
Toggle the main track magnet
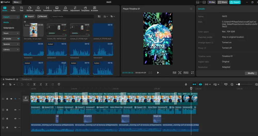[x=194, y=84]
